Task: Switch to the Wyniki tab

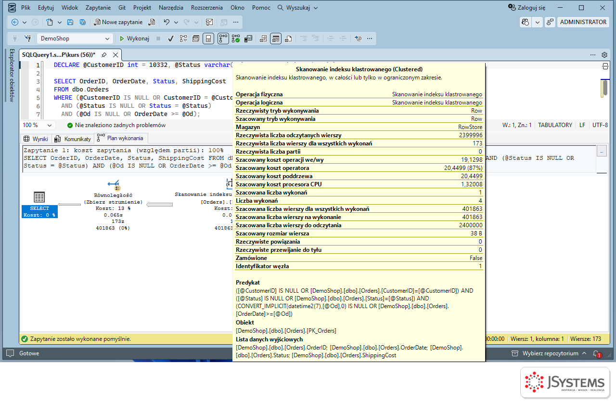Action: (x=36, y=139)
